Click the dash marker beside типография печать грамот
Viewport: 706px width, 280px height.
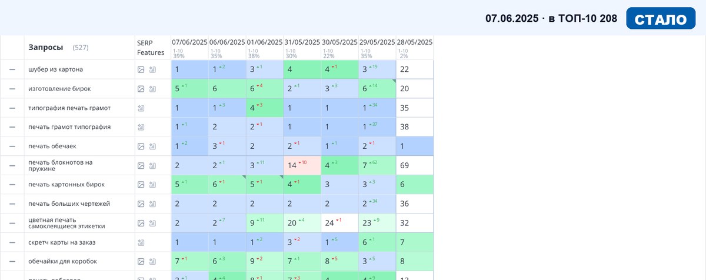[12, 108]
